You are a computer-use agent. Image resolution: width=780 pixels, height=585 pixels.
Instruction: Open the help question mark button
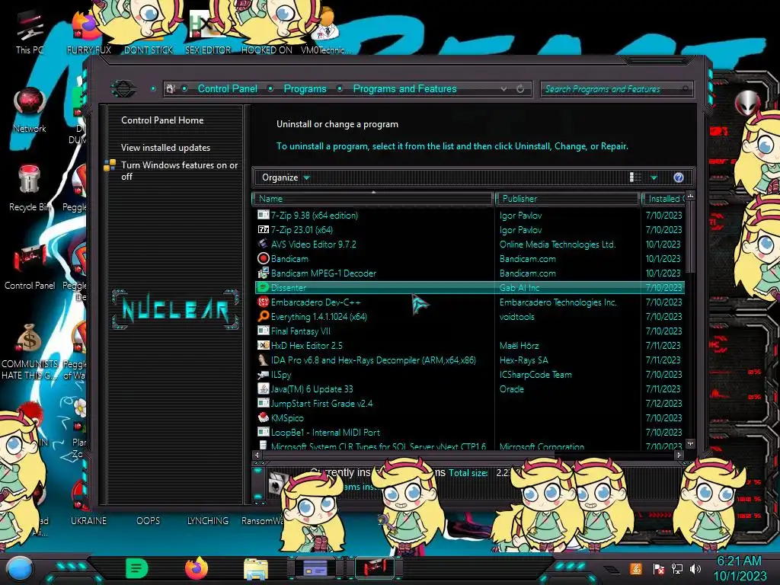(679, 177)
